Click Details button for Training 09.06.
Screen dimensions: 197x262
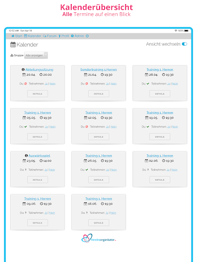click(x=37, y=223)
